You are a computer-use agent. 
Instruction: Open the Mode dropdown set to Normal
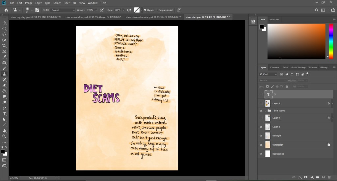63,10
